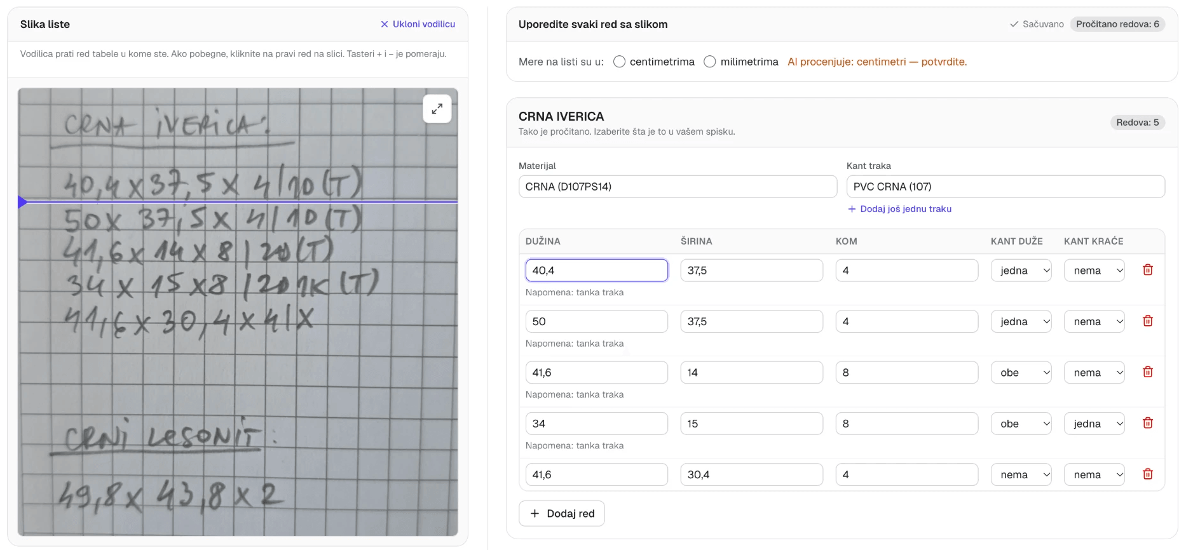Screen dimensions: 1186x550
Task: Open Kant kraće dropdown for row 50
Action: pos(1094,321)
